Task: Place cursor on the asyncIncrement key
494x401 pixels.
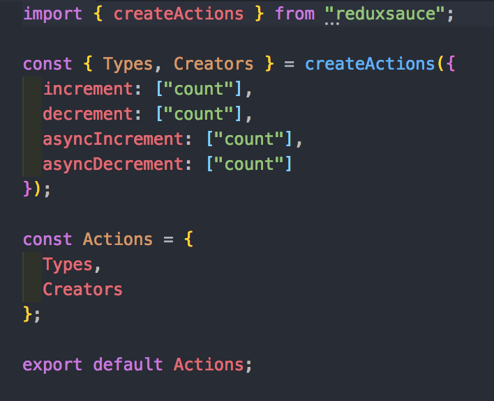Action: pyautogui.click(x=112, y=139)
